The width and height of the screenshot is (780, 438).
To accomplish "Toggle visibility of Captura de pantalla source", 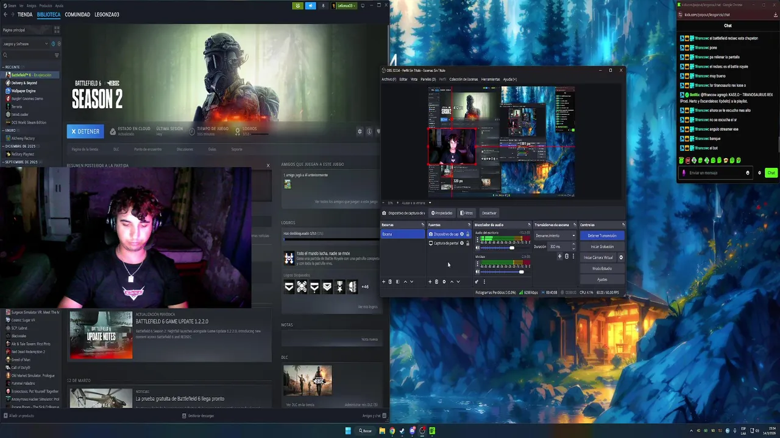I will click(461, 243).
